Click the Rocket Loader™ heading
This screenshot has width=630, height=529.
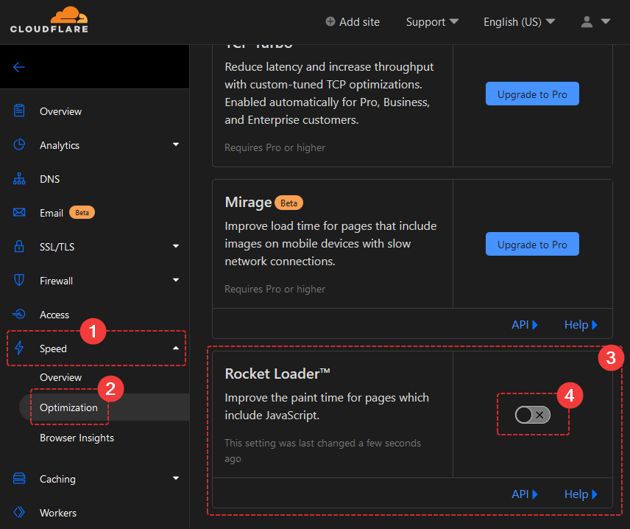pos(277,374)
